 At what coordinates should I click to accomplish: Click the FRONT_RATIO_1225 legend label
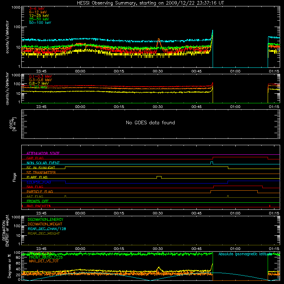(46, 257)
